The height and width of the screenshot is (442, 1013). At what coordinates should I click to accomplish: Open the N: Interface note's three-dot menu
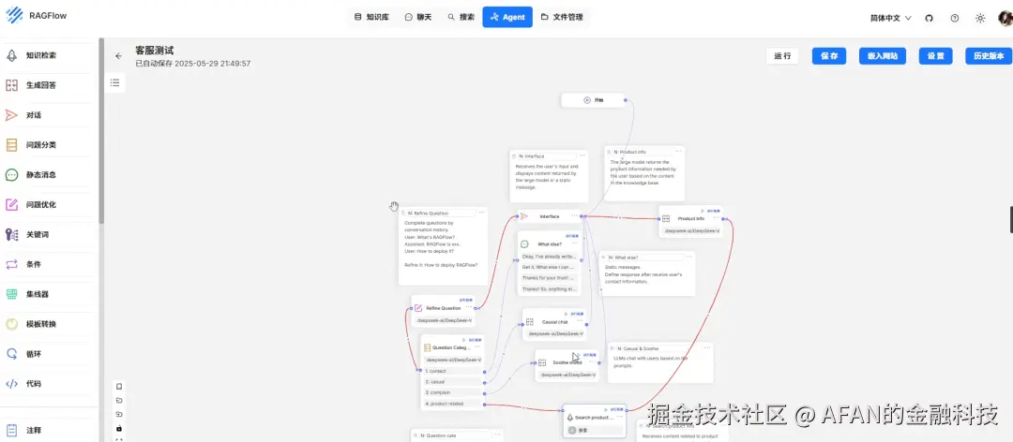tap(582, 155)
